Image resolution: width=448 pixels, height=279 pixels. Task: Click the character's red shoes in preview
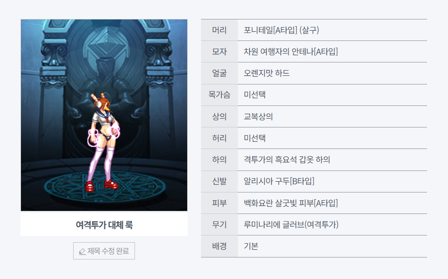(x=101, y=185)
